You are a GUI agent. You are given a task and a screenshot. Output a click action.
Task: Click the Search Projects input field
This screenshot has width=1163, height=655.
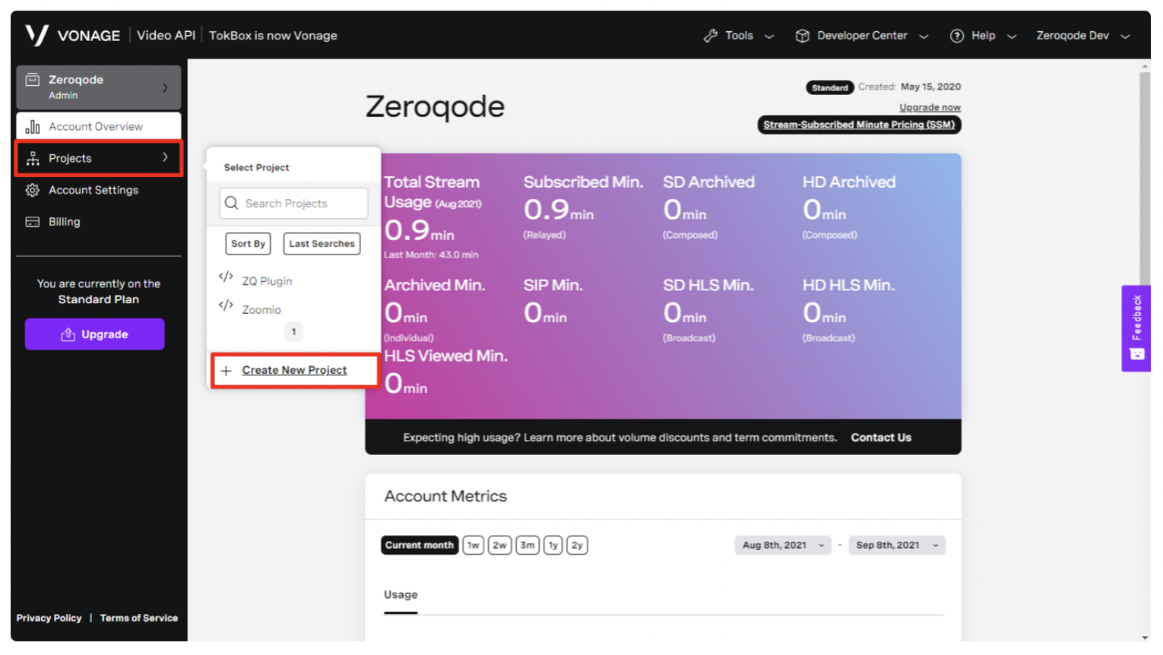pos(293,204)
